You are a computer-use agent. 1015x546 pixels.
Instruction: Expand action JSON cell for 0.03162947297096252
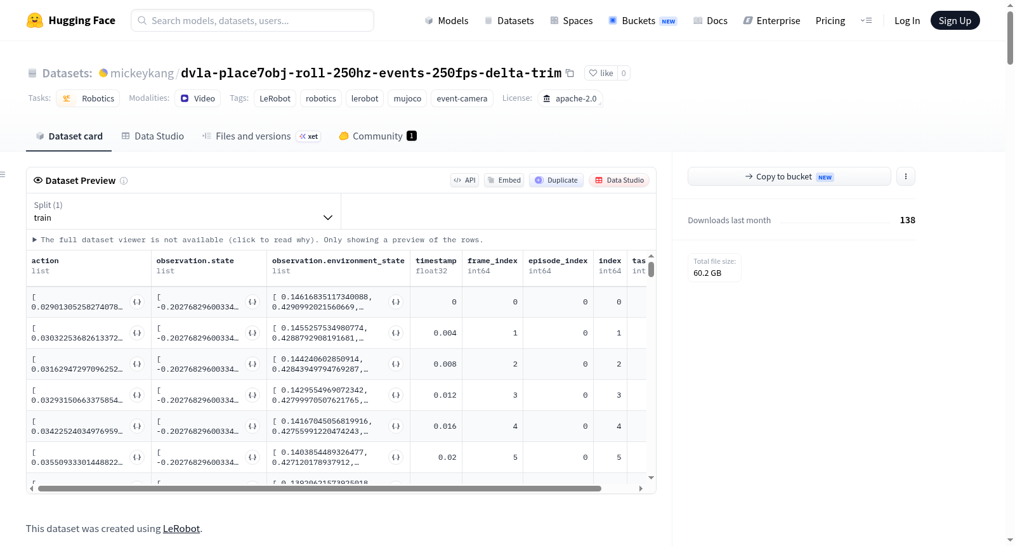137,364
